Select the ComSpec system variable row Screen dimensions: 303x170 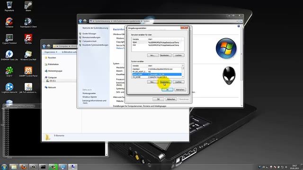tap(157, 69)
